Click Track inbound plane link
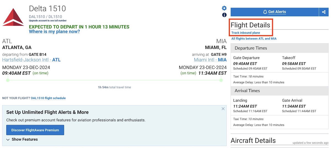 [x=245, y=33]
